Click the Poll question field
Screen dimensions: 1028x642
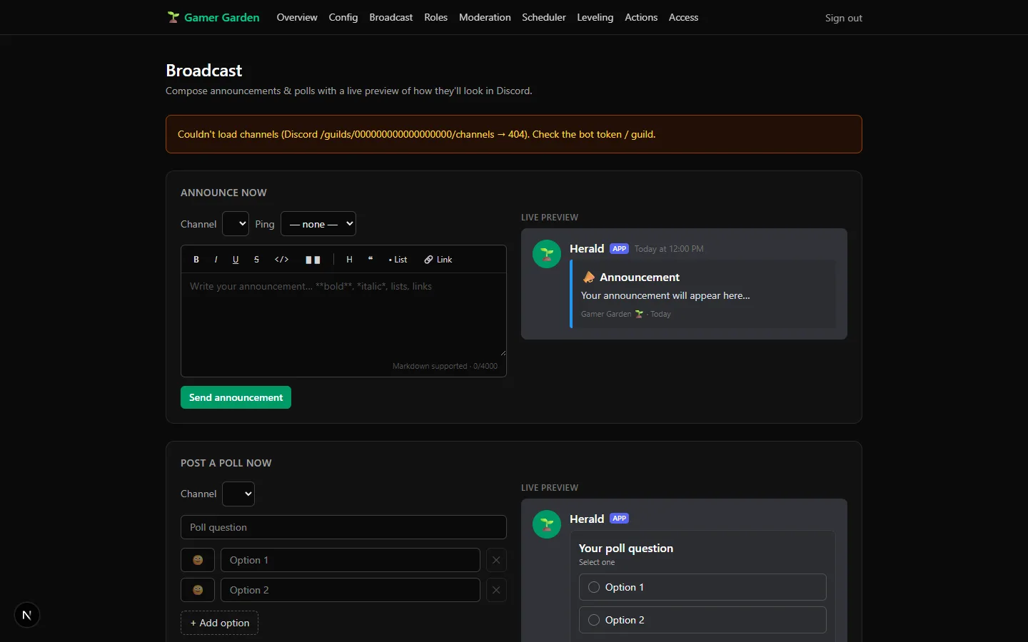point(343,527)
